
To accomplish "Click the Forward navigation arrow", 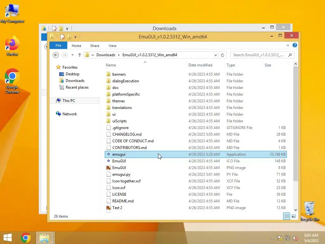I will [65, 55].
